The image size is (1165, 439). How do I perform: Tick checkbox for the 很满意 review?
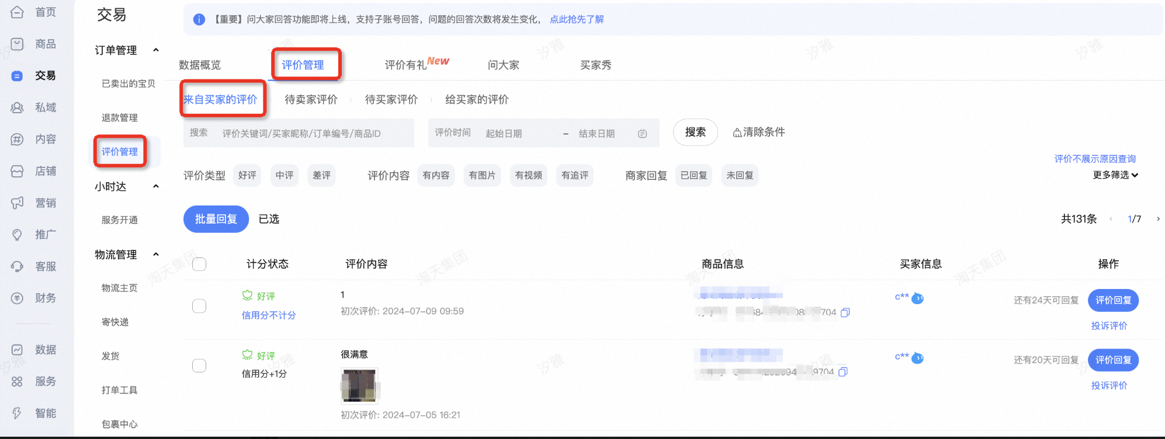tap(199, 365)
